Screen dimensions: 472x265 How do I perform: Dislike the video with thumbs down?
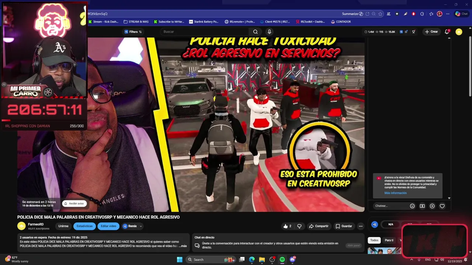[x=299, y=226]
